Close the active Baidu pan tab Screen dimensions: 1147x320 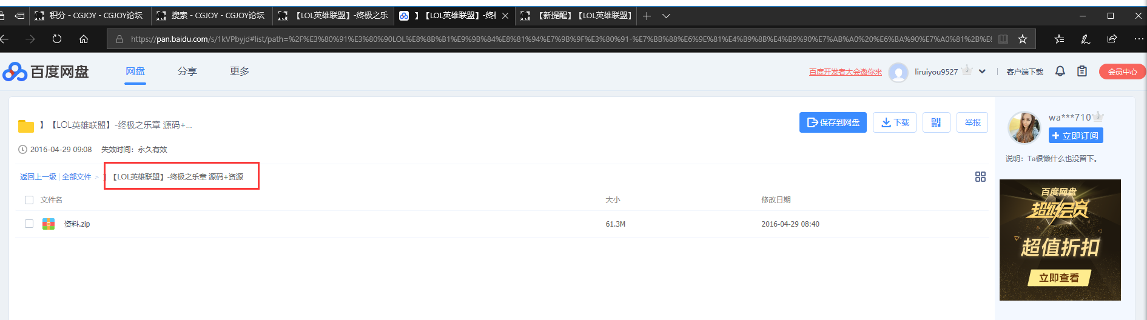click(x=505, y=16)
